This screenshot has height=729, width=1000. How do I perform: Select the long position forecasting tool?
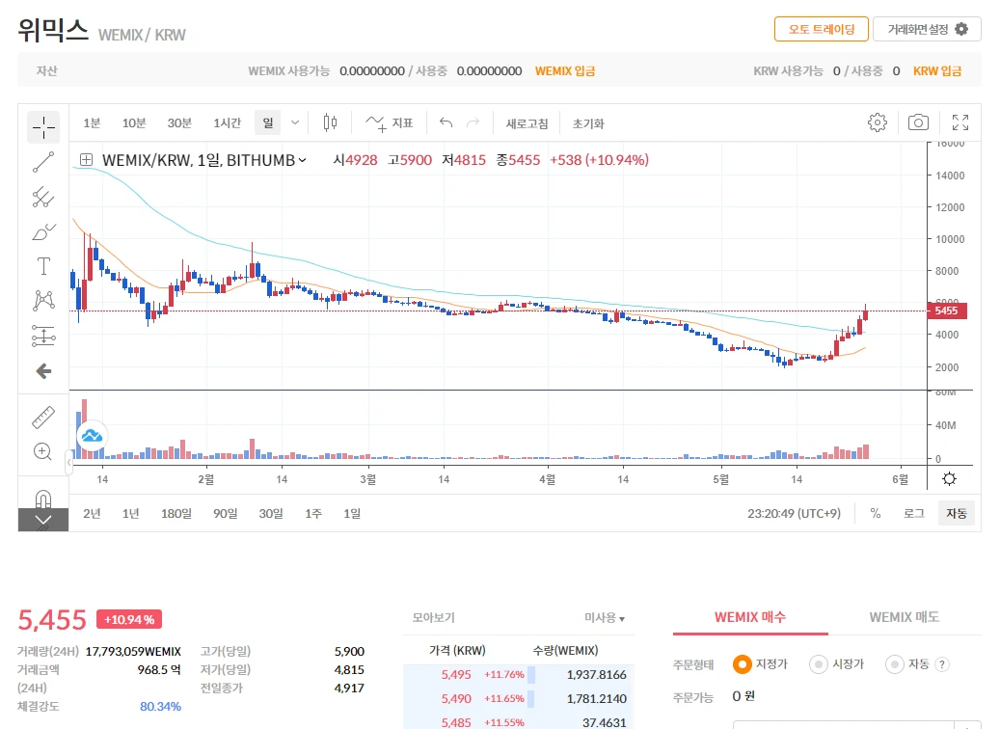(x=43, y=336)
